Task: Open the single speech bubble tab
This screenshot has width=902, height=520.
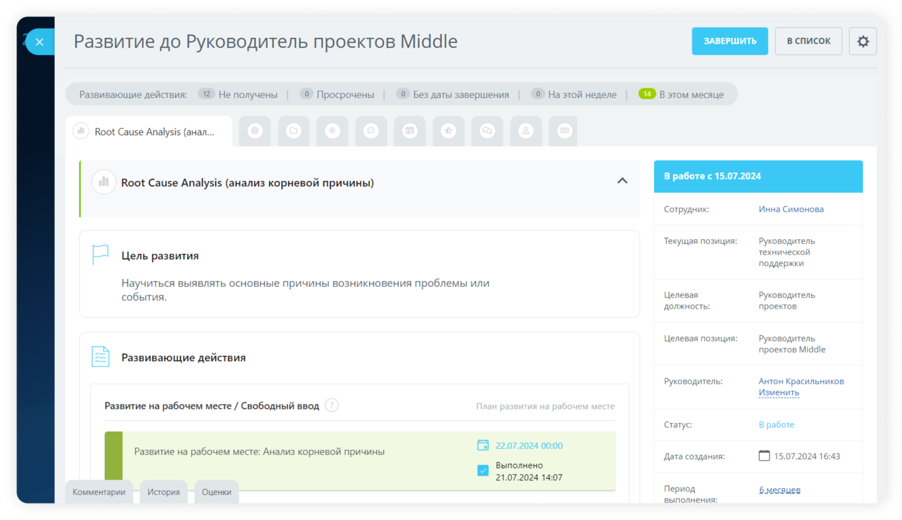Action: point(371,131)
